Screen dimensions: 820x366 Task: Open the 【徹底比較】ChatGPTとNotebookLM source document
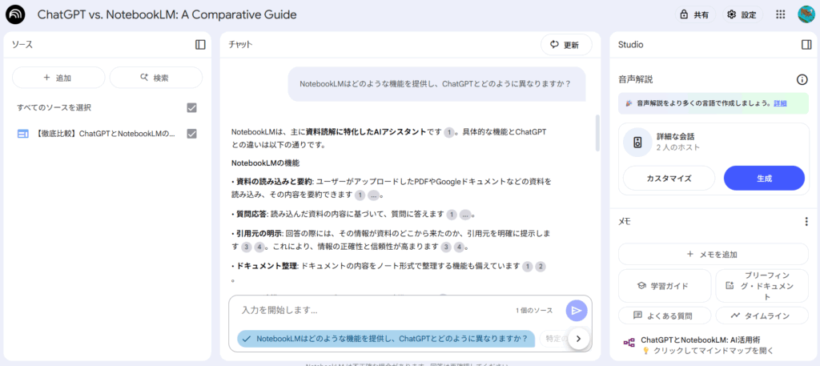pyautogui.click(x=107, y=134)
